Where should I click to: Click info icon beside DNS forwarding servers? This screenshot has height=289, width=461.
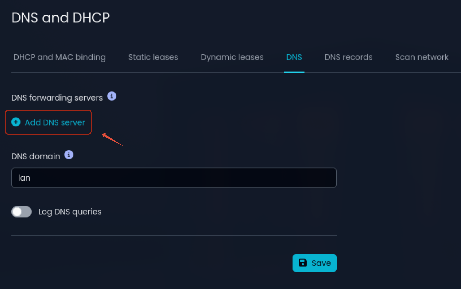pyautogui.click(x=112, y=96)
